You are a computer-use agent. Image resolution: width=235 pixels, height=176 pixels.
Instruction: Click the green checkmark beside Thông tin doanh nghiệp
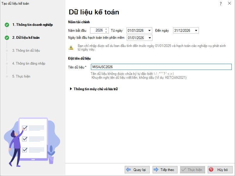coord(7,25)
